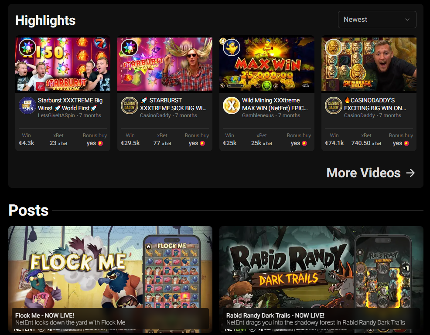Click CasinoDaddy avatar beside Starburst XXXTREME SICK video
This screenshot has width=430, height=335.
click(x=130, y=105)
